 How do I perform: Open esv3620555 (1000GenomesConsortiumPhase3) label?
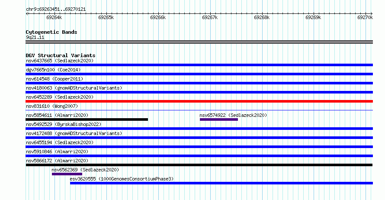click(122, 179)
